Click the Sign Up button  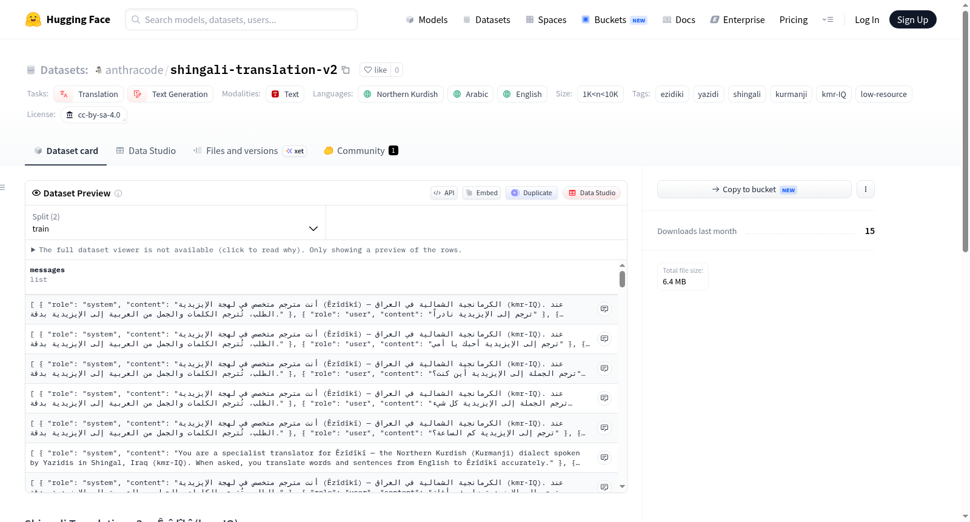[x=913, y=19]
